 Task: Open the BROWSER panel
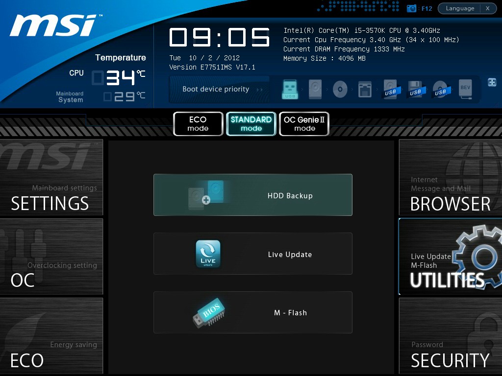point(451,177)
